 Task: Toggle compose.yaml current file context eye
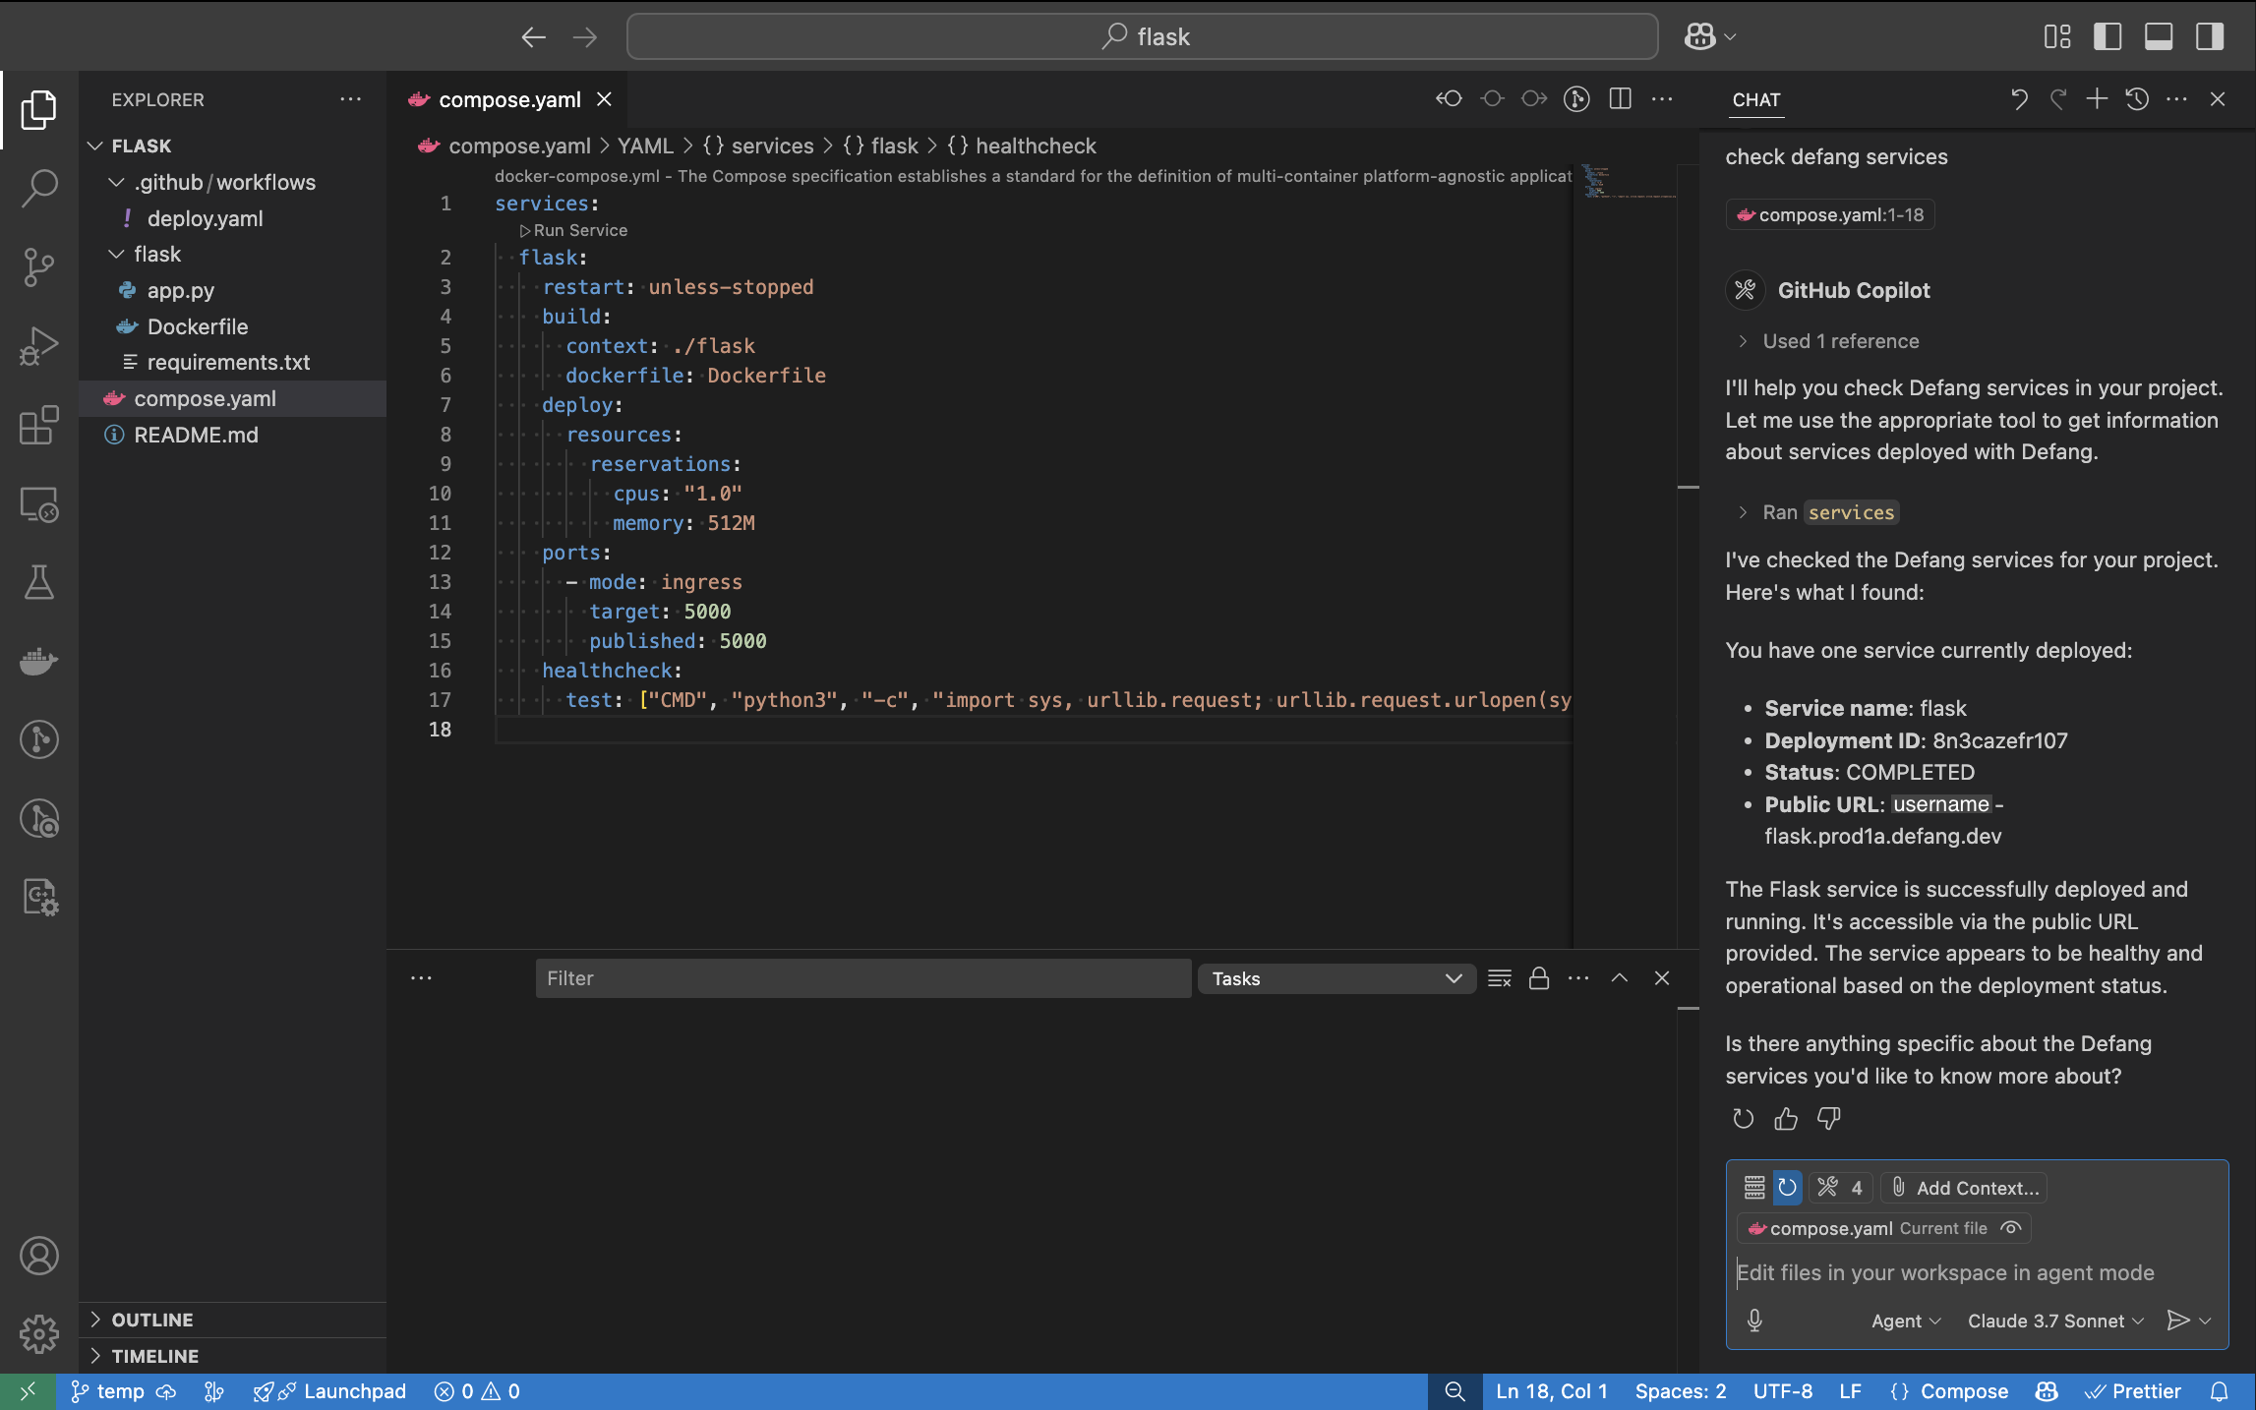click(x=2011, y=1228)
